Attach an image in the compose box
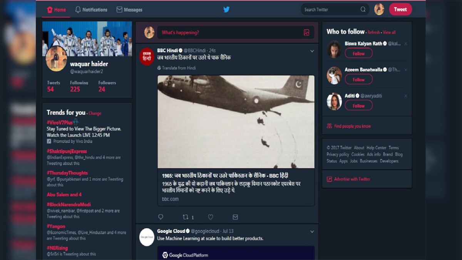The height and width of the screenshot is (260, 462). pyautogui.click(x=306, y=33)
